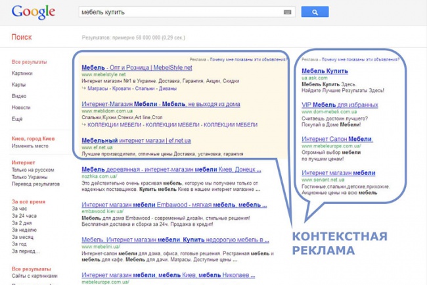Select Все результаты at top of sidebar
Viewport: 427px width, 285px height.
tap(29, 62)
